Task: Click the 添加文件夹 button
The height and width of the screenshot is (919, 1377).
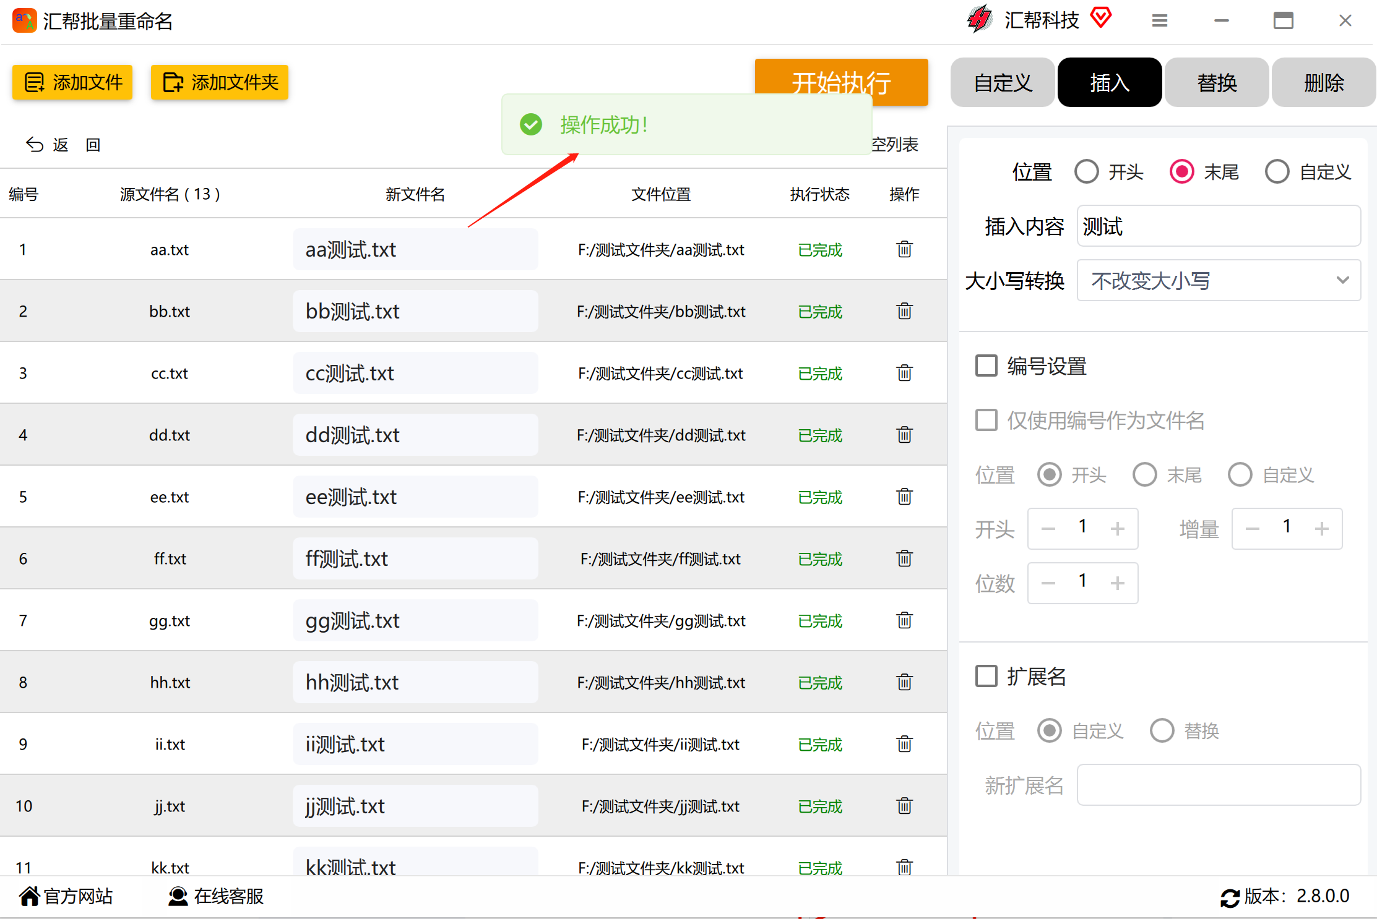Action: [220, 82]
